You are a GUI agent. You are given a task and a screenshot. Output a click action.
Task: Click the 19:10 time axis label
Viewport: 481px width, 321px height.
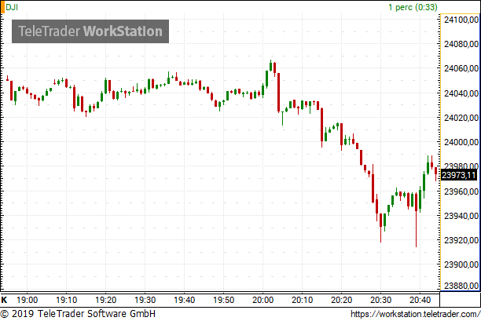[67, 300]
